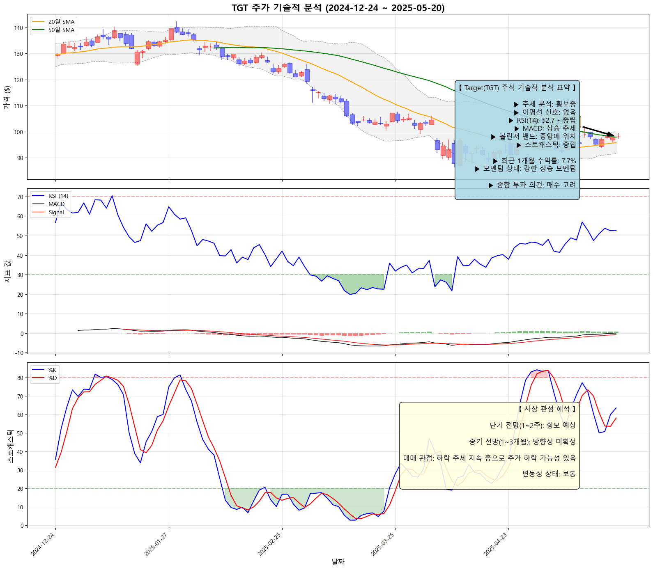Click the price axis tick '120'
653x570 pixels.
[18, 80]
